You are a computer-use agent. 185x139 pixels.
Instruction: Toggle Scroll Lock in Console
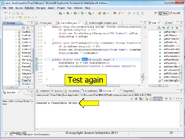coord(151,99)
